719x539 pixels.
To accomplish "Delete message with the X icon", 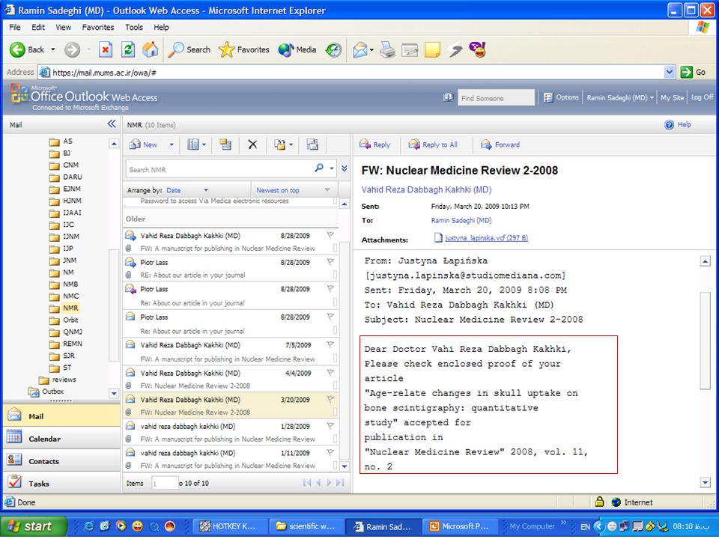I will [252, 144].
